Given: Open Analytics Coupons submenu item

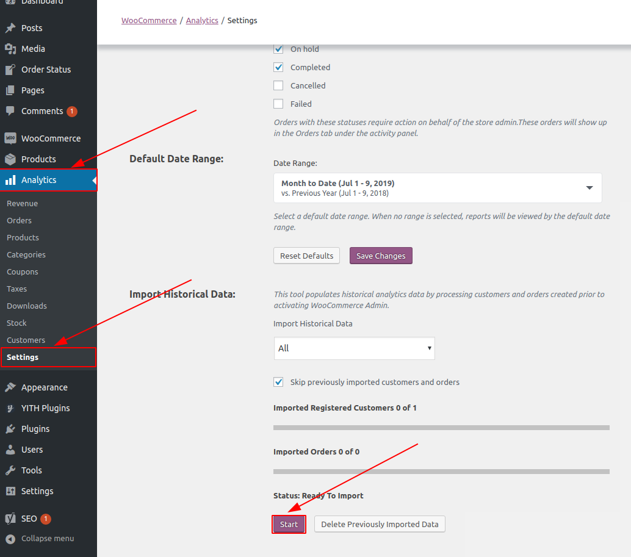Looking at the screenshot, I should coord(23,272).
